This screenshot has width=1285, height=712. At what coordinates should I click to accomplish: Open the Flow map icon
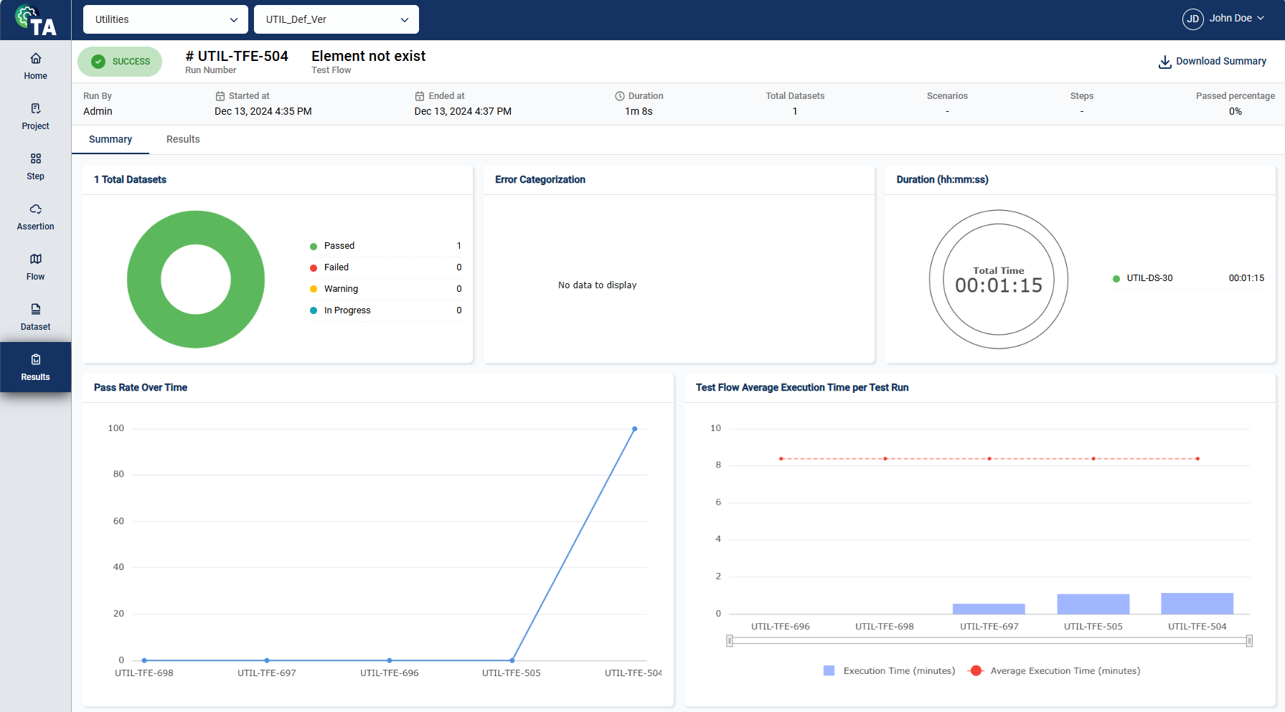pyautogui.click(x=35, y=260)
